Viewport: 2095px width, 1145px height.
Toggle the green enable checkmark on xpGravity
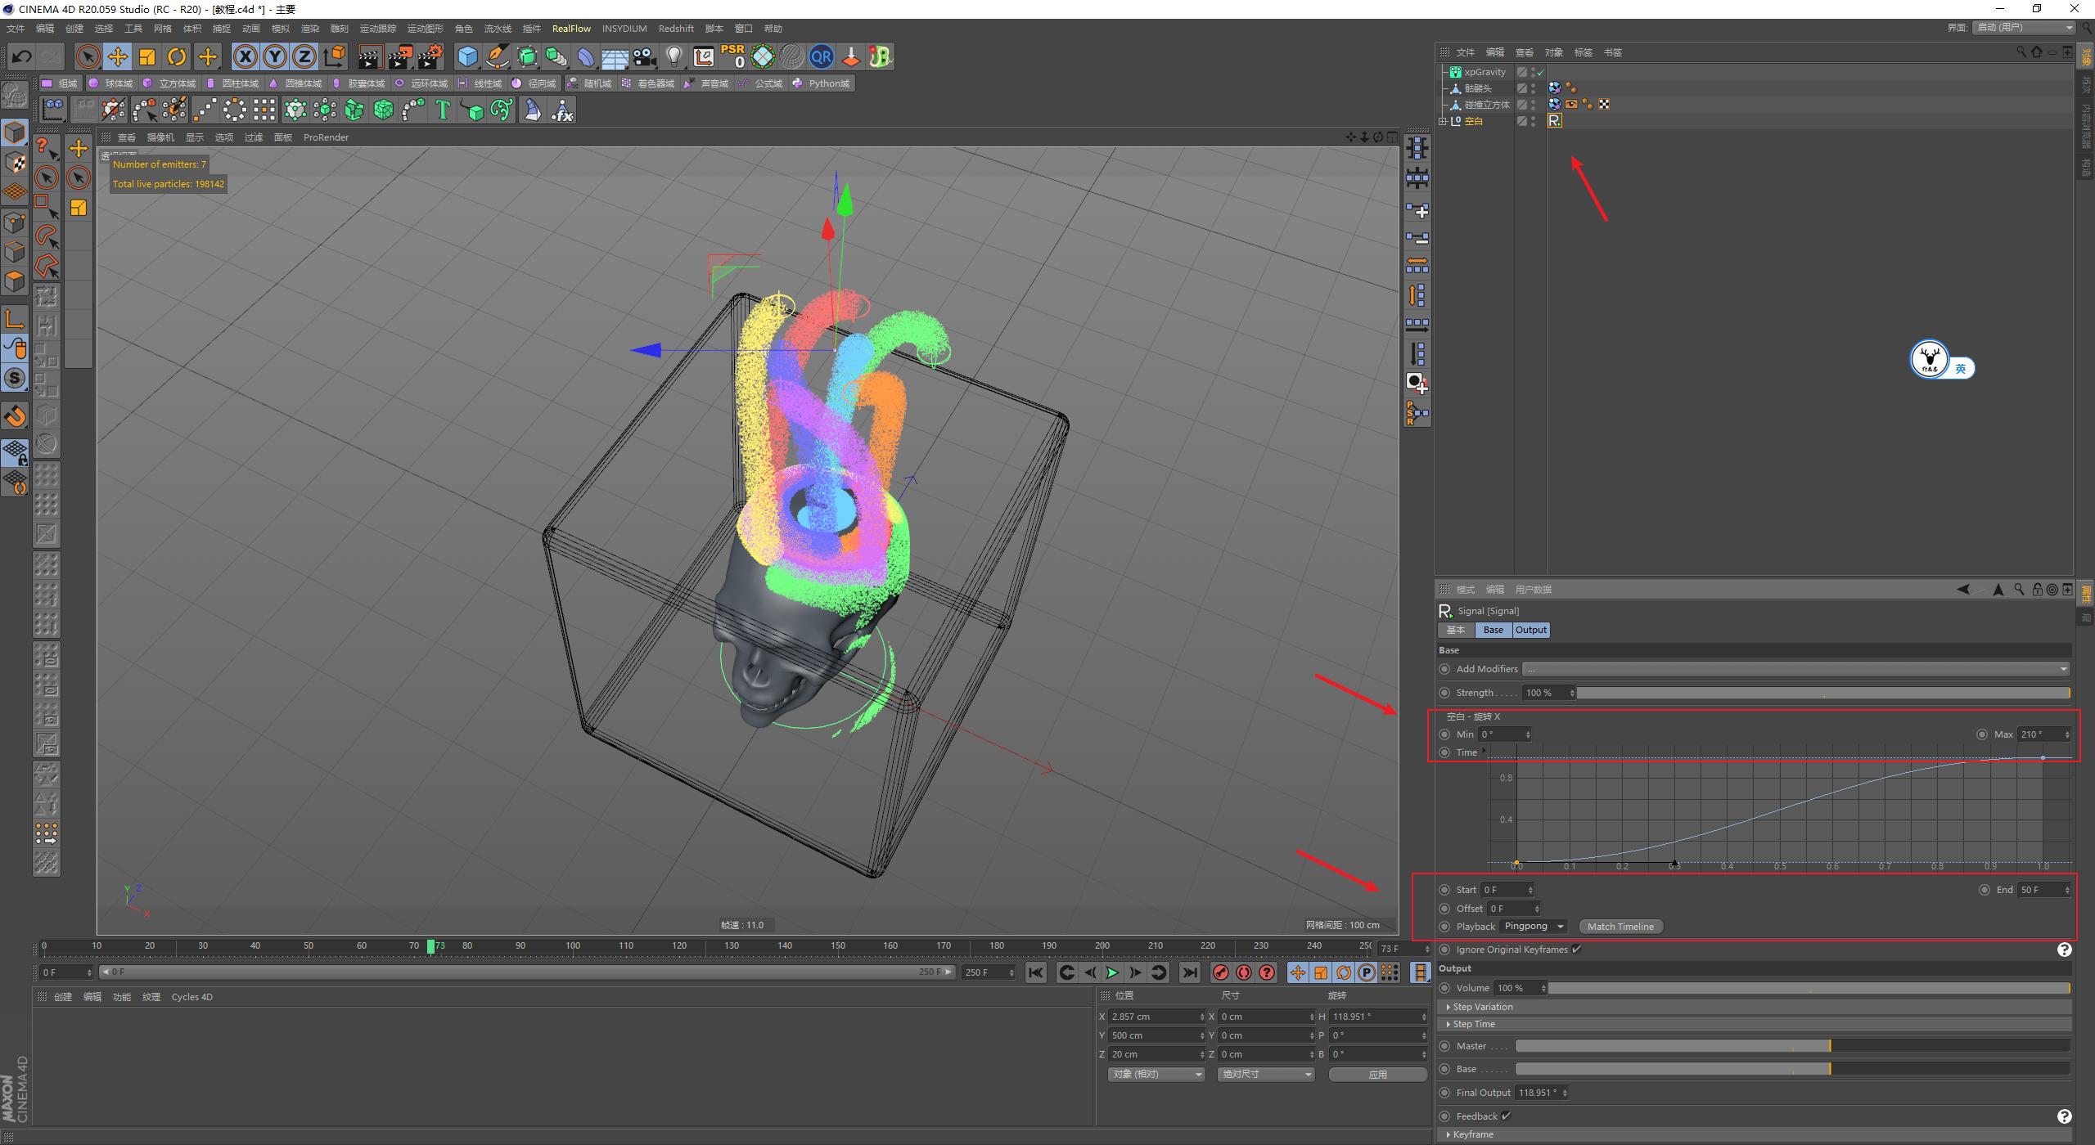1539,73
